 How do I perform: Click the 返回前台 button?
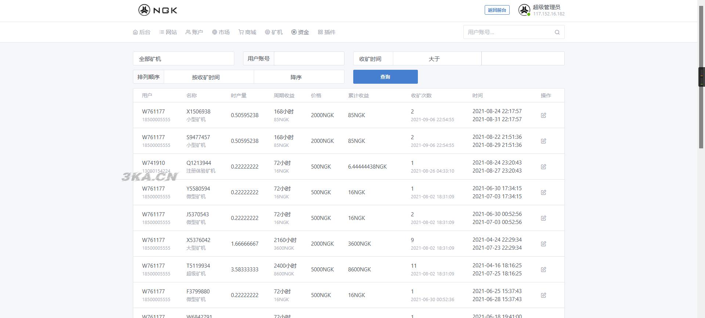497,10
